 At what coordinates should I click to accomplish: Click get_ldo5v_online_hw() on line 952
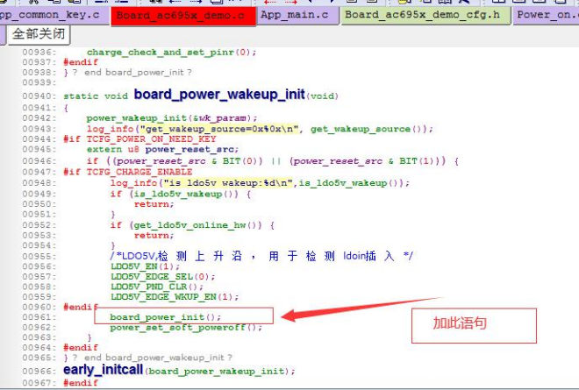point(197,225)
